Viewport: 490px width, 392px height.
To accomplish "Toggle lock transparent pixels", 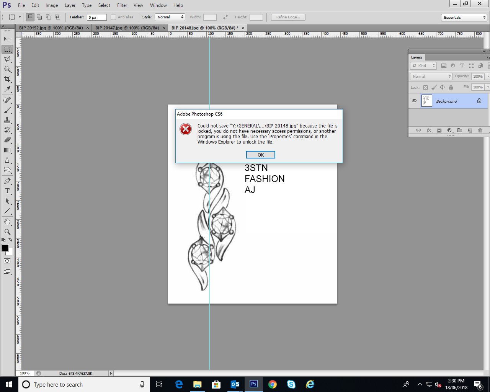I will (x=425, y=87).
